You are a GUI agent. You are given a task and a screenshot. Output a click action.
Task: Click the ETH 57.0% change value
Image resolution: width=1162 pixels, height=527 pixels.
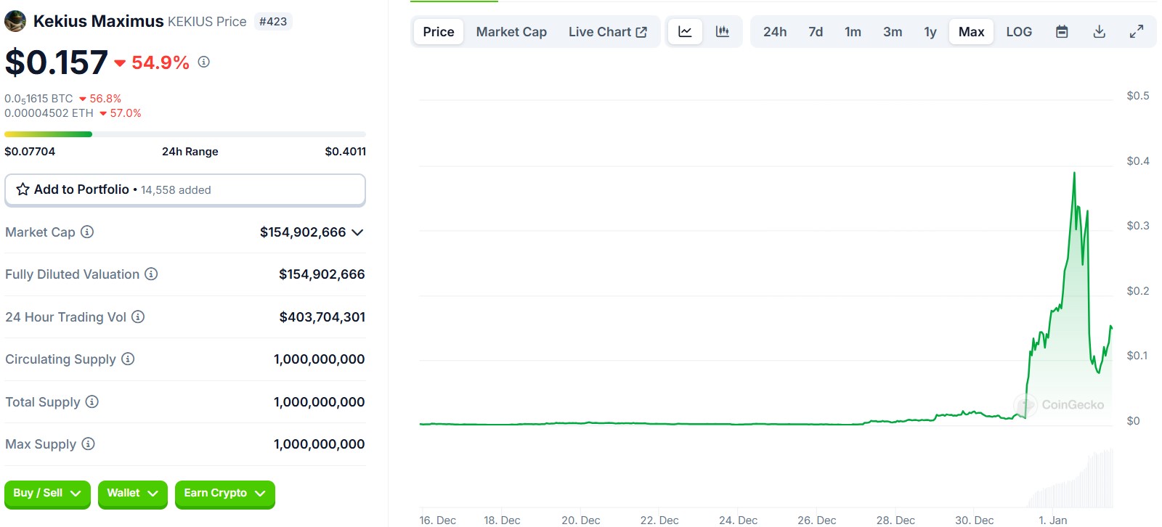121,113
